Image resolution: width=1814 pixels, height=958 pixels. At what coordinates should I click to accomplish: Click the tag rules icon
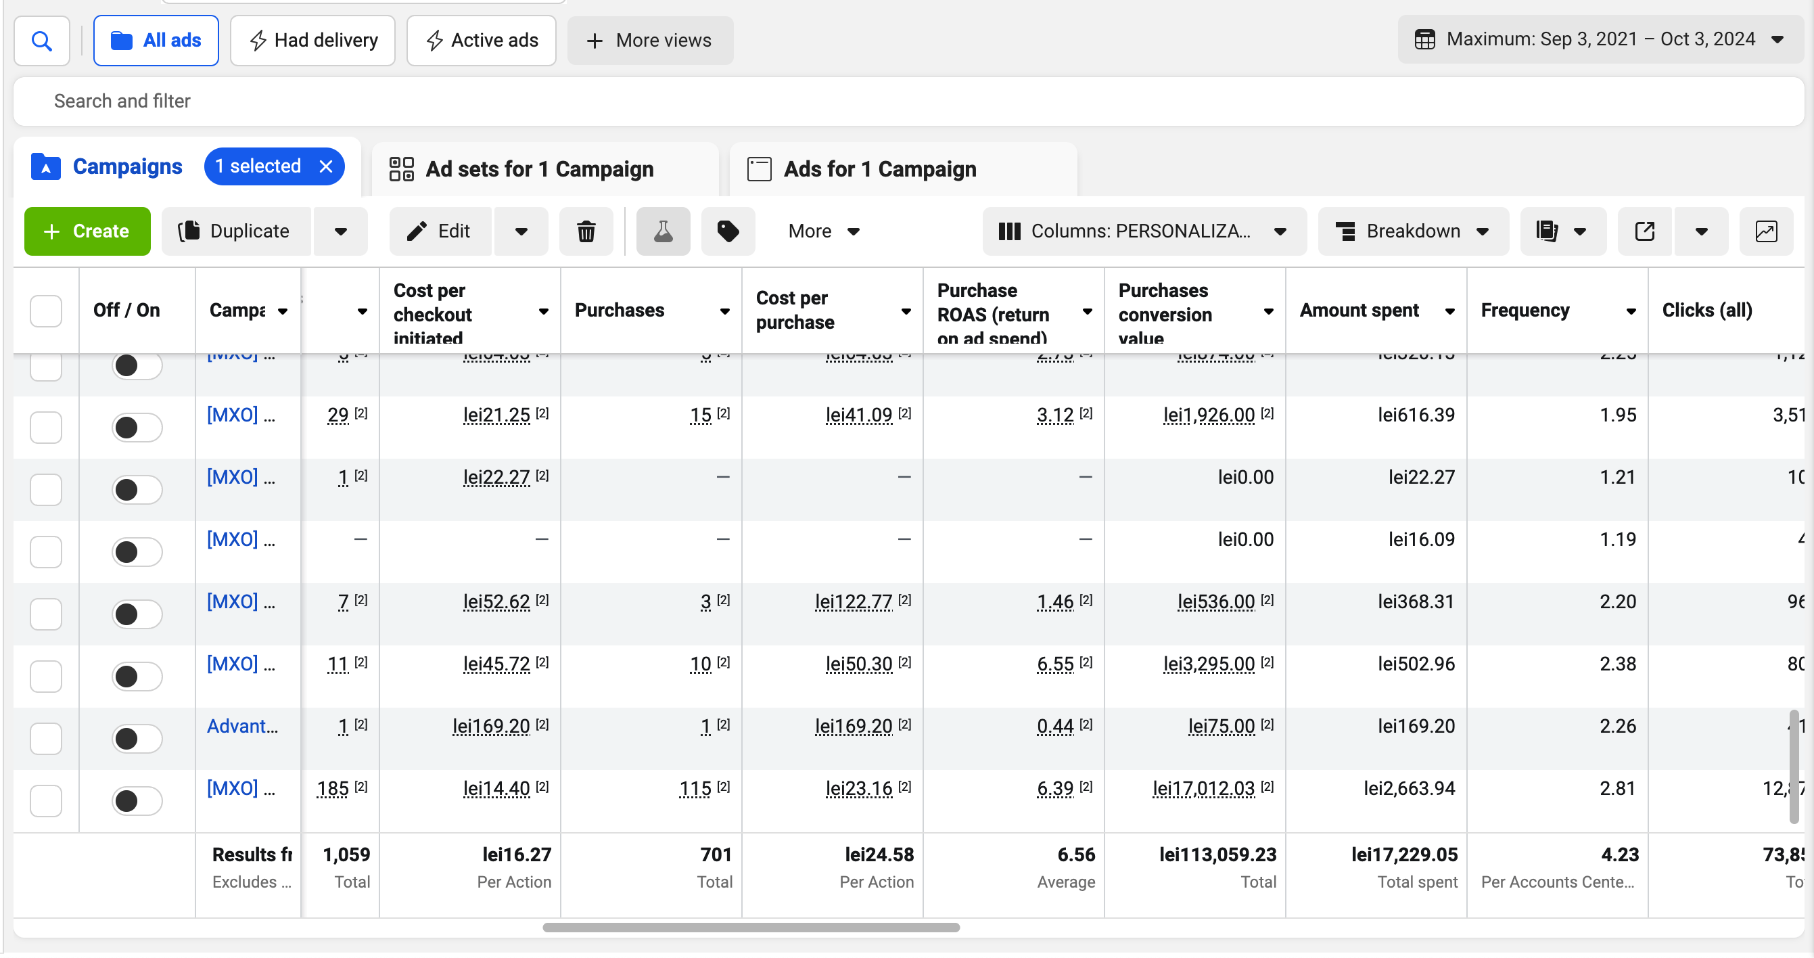click(728, 231)
